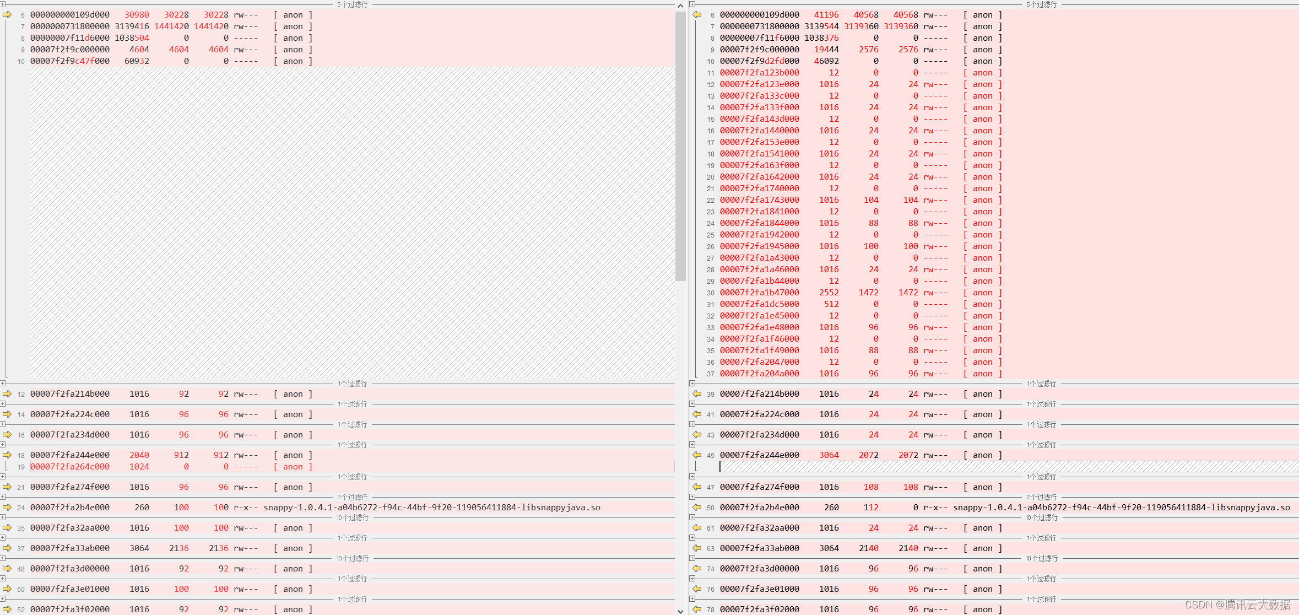Viewport: 1299px width, 615px height.
Task: Click right row 00007f2fa1743000 on line 22
Action: [x=1009, y=200]
